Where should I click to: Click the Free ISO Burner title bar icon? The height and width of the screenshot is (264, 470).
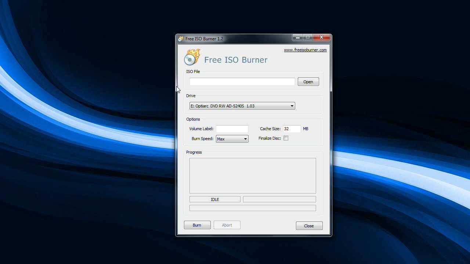coord(181,39)
